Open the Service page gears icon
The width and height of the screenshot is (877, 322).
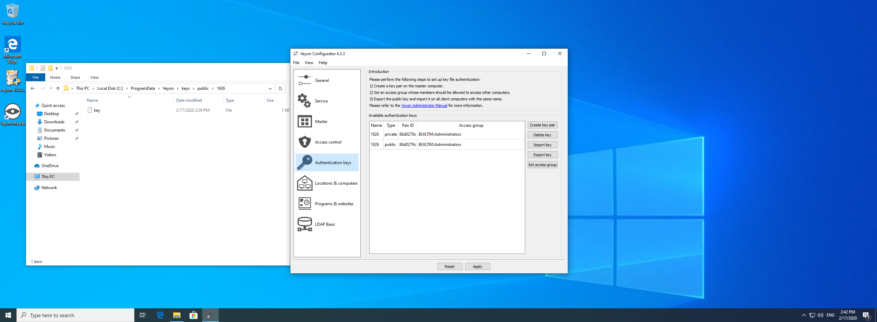click(x=304, y=101)
